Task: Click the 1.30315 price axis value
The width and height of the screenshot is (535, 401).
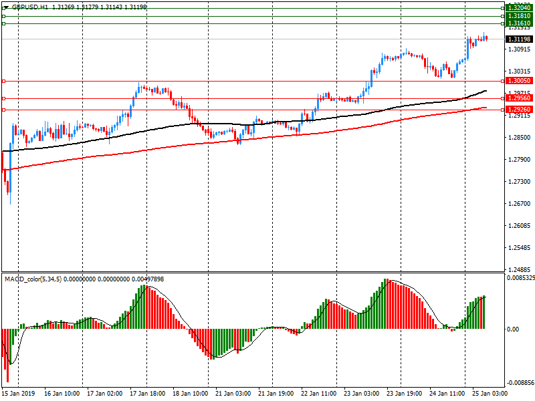Action: pyautogui.click(x=520, y=72)
